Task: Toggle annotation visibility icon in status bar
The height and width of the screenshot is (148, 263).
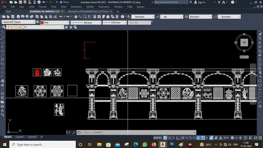Action: (211, 138)
